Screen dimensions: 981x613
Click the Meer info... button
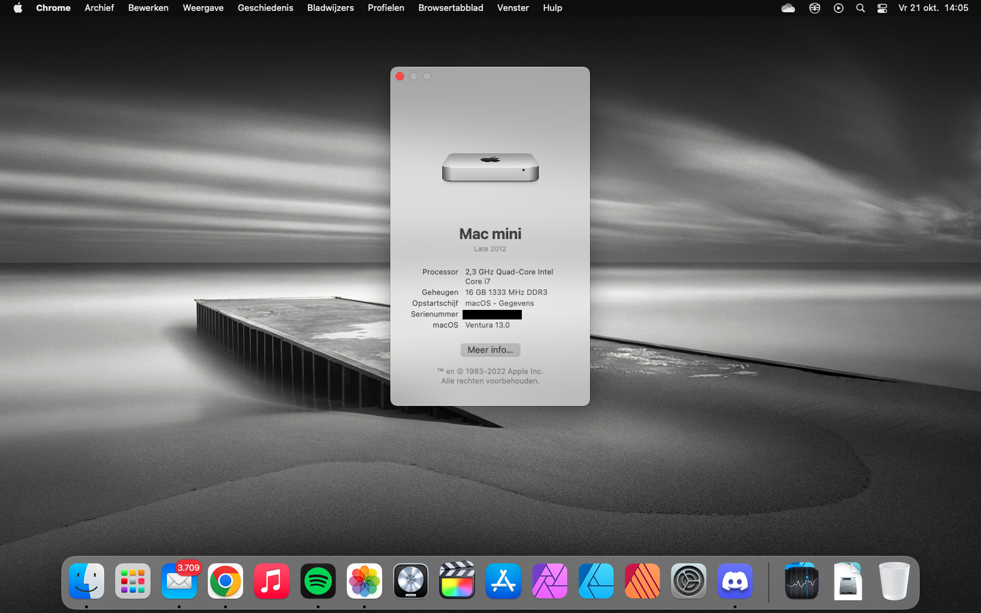click(490, 350)
